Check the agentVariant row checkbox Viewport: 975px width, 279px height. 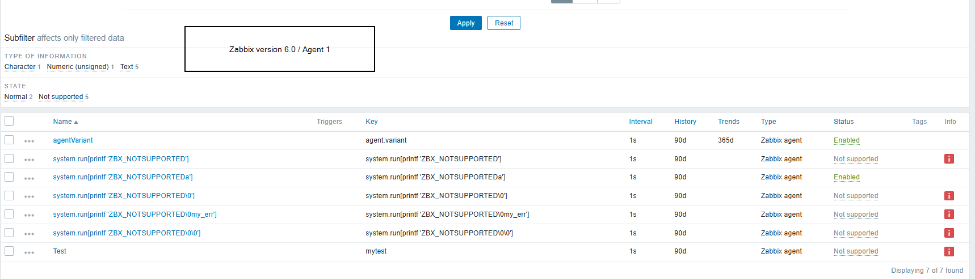click(x=9, y=140)
